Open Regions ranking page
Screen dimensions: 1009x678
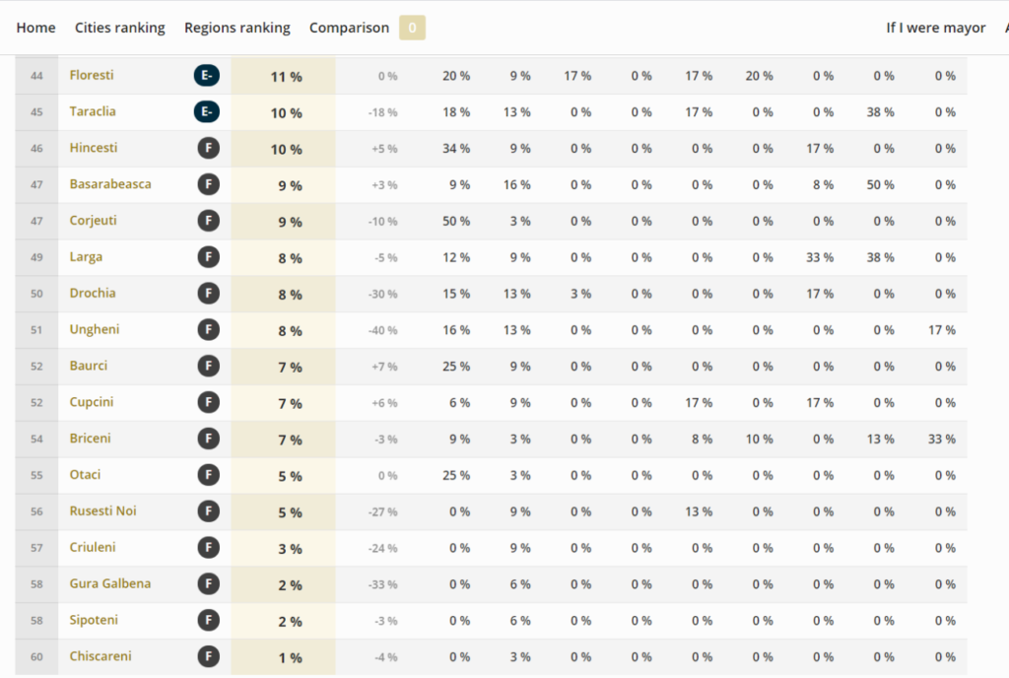pos(237,28)
